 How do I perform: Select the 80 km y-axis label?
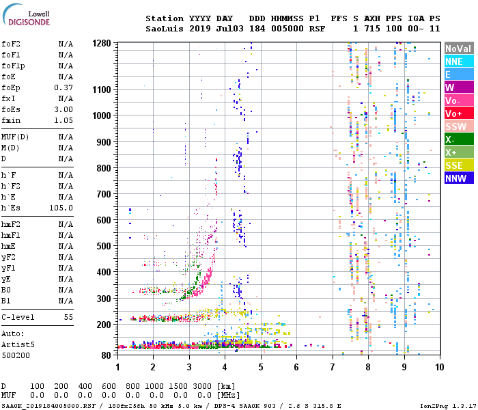click(x=106, y=355)
